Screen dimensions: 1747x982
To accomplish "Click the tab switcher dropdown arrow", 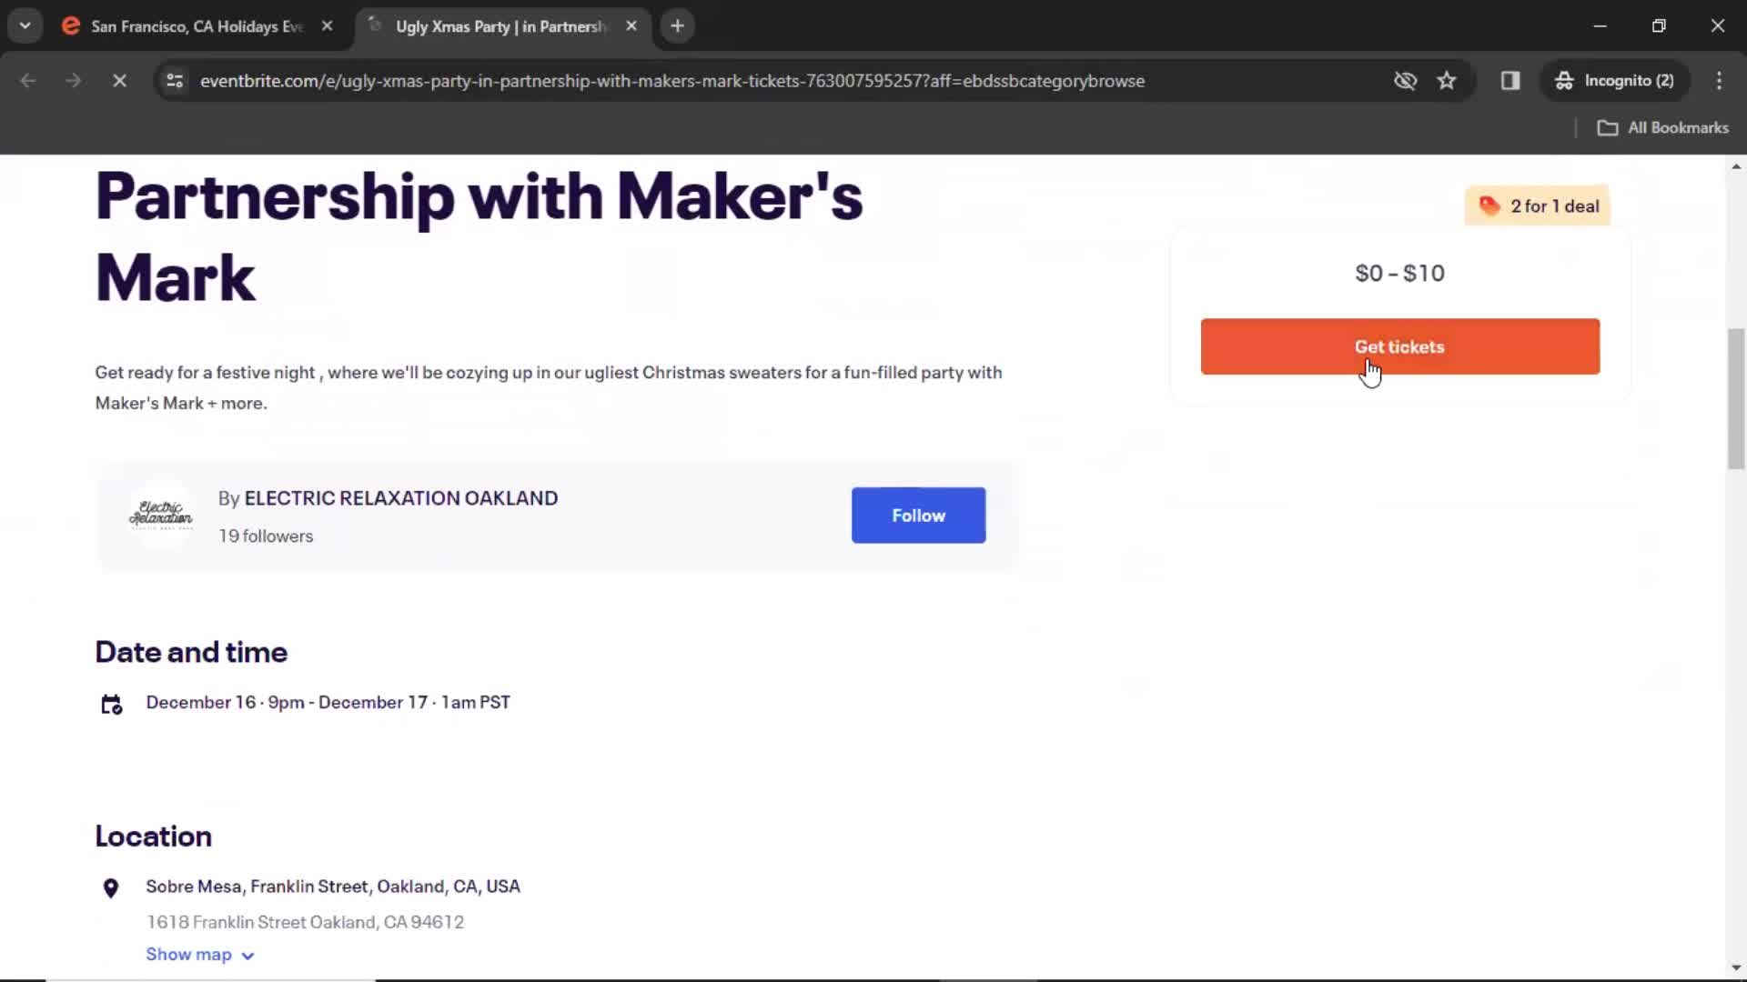I will click(x=25, y=25).
